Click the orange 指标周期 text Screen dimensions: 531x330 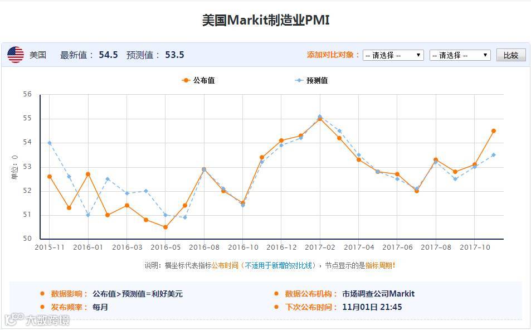378,265
